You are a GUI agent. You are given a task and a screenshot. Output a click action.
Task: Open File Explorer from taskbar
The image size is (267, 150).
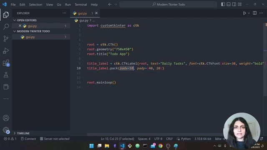(107, 146)
